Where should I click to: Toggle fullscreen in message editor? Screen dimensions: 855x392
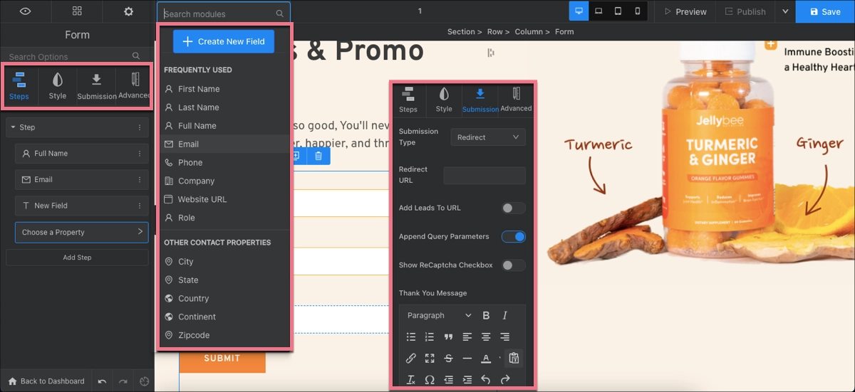point(430,358)
